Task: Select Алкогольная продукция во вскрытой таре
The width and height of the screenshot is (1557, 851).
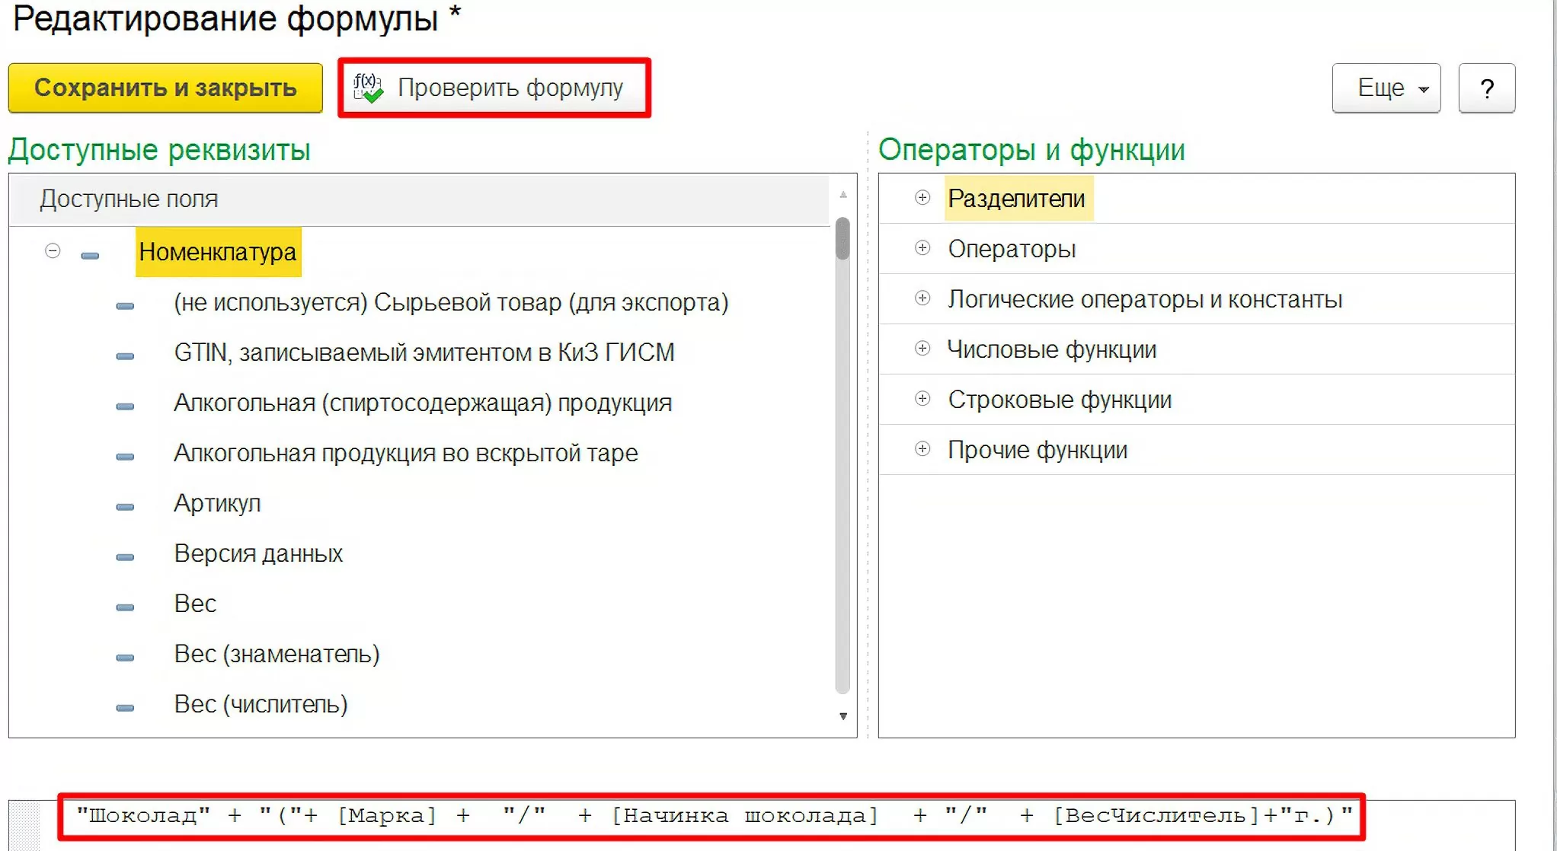Action: [406, 453]
